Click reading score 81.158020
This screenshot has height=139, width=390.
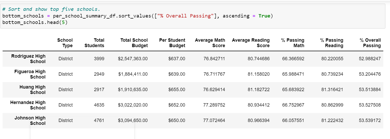click(x=259, y=74)
